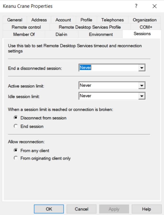Click the Help button

tap(146, 209)
